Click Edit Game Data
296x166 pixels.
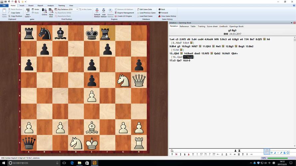[x=145, y=9]
